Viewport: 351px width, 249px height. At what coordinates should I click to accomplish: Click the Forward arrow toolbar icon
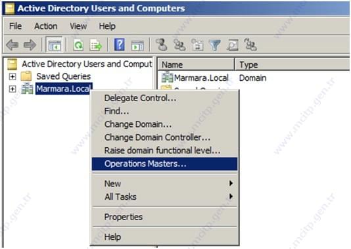(x=30, y=45)
